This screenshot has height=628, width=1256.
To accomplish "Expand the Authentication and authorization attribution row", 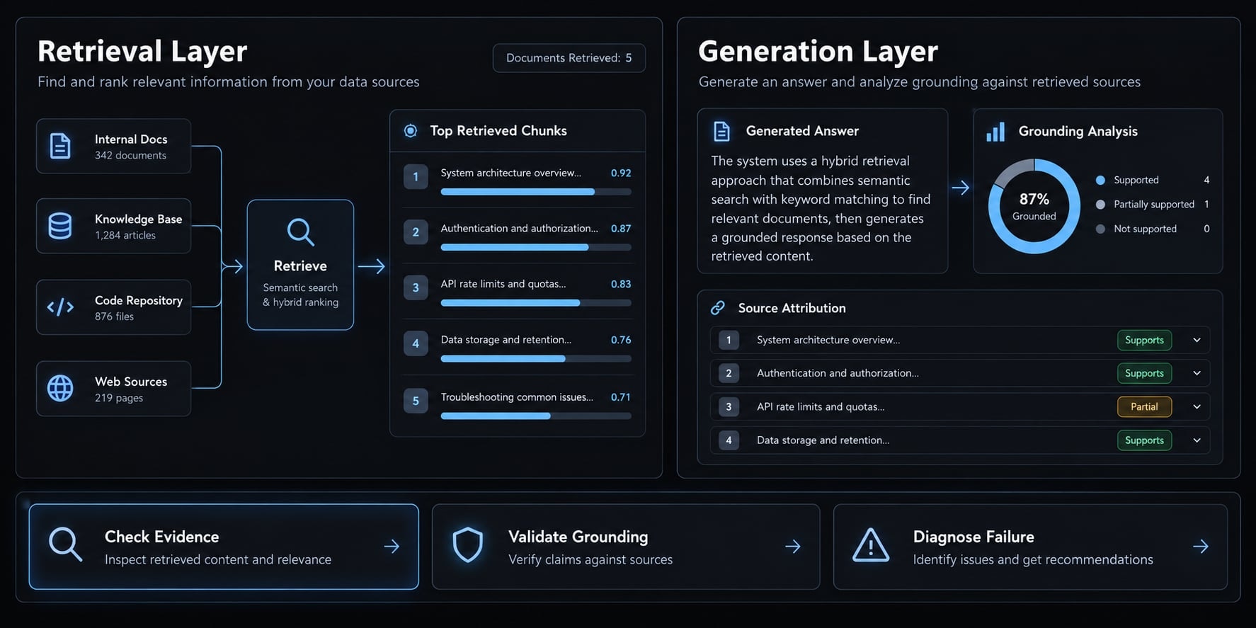I will click(x=1197, y=373).
